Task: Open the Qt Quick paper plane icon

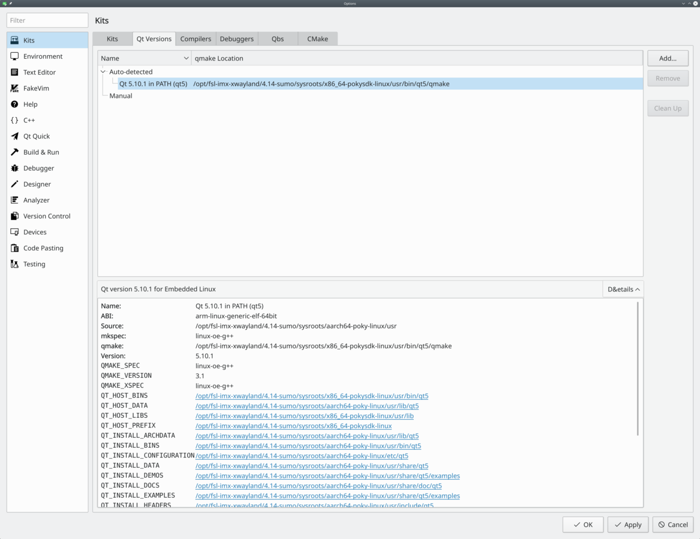Action: (x=15, y=136)
